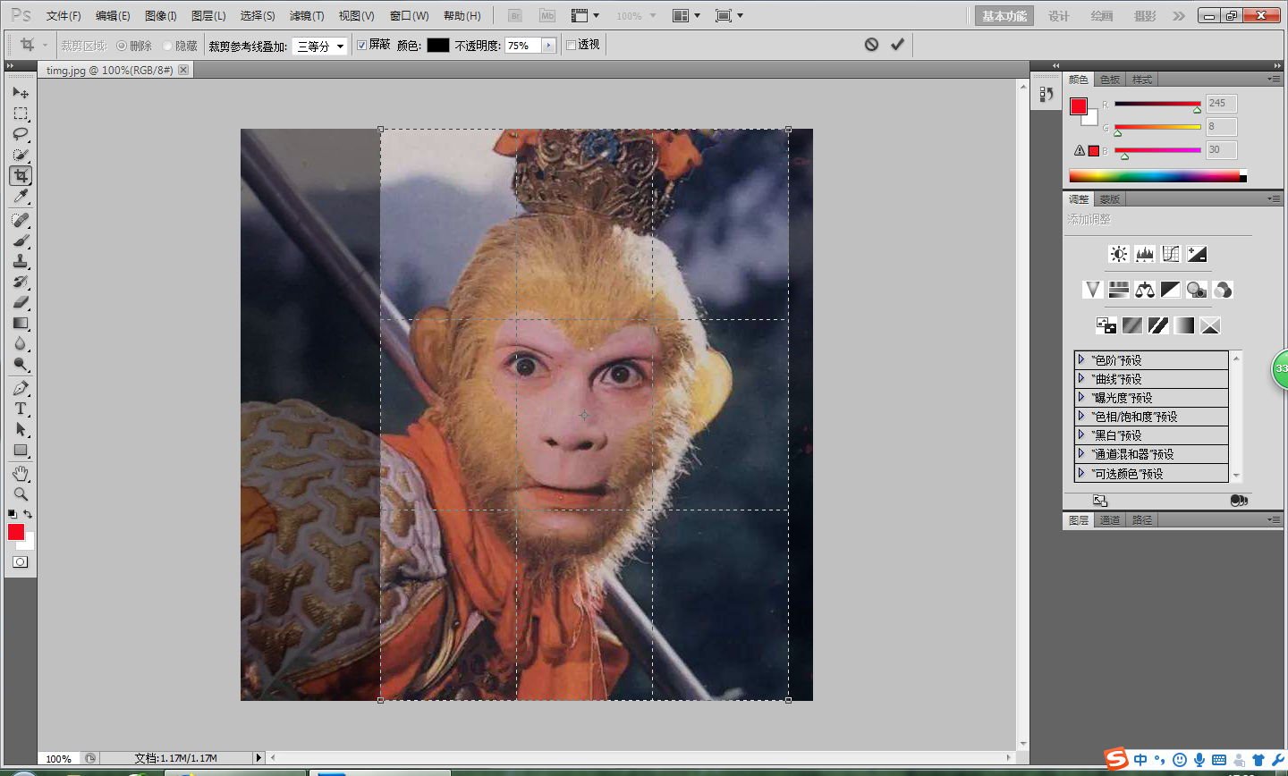
Task: Select the History Brush tool
Action: click(21, 282)
